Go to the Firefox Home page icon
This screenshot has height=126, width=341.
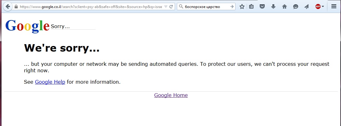coord(285,6)
